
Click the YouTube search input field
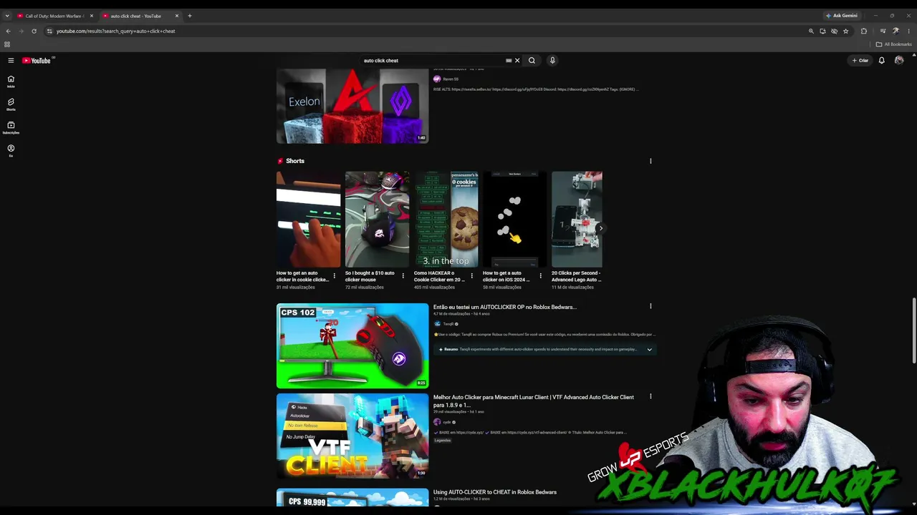coord(433,61)
